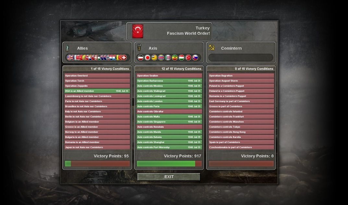The image size is (348, 205).
Task: Select 'Axis controls Gibraltar' condition row
Action: 169,111
